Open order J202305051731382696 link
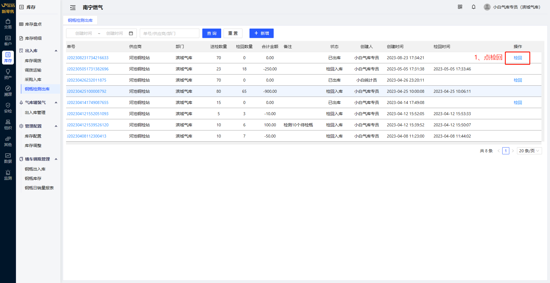550x283 pixels. click(x=88, y=69)
